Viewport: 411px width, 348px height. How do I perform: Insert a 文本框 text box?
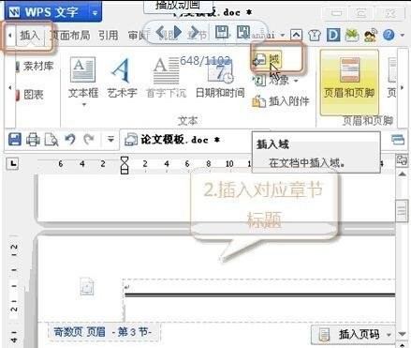(83, 77)
